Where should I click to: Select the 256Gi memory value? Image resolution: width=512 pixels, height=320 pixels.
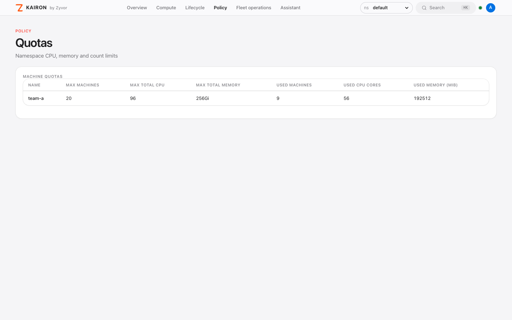click(x=203, y=98)
